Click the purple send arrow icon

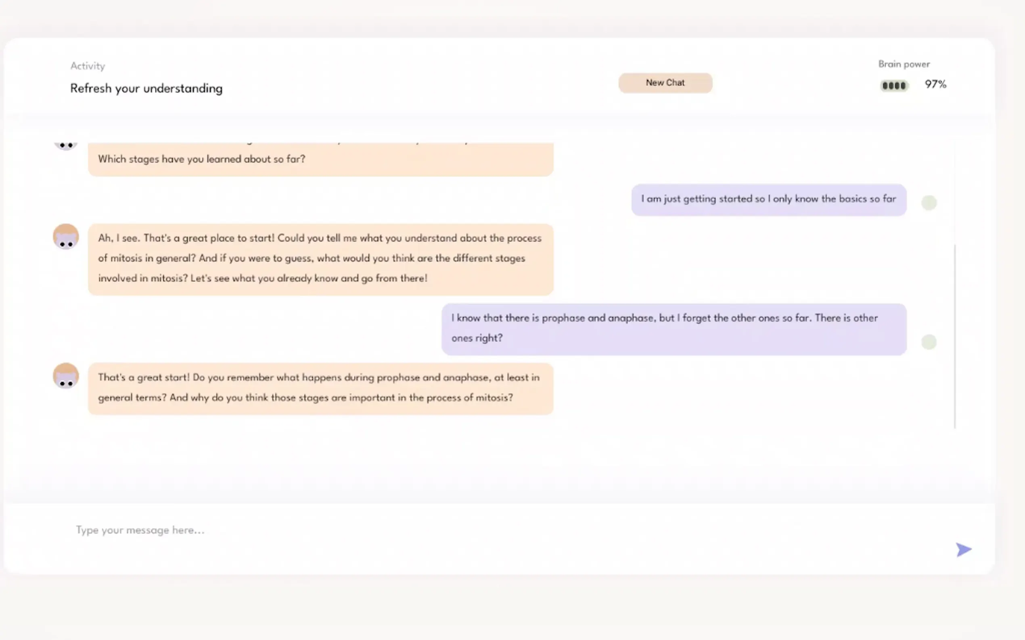coord(963,549)
